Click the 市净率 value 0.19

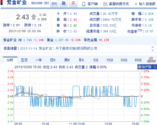click(148, 25)
